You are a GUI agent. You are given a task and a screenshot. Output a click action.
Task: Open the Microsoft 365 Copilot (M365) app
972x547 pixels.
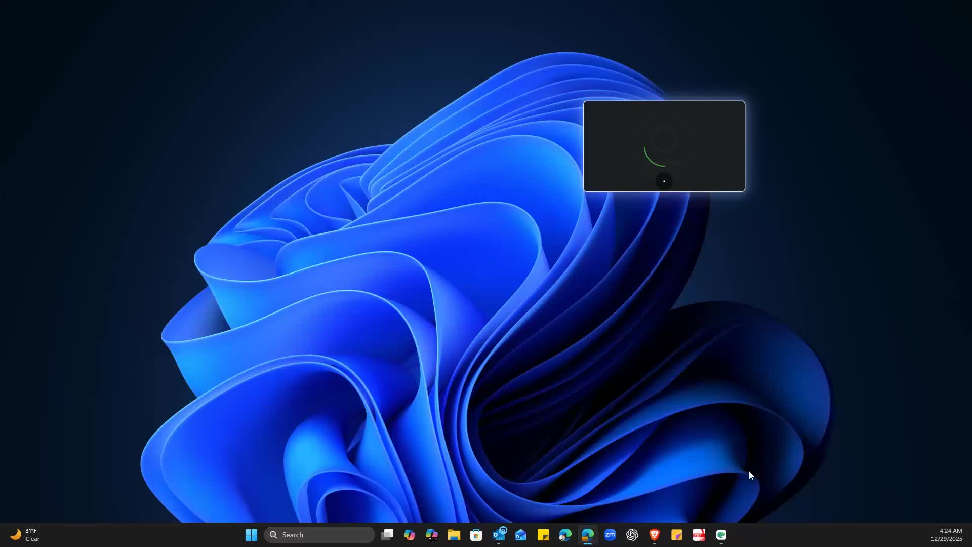point(432,535)
